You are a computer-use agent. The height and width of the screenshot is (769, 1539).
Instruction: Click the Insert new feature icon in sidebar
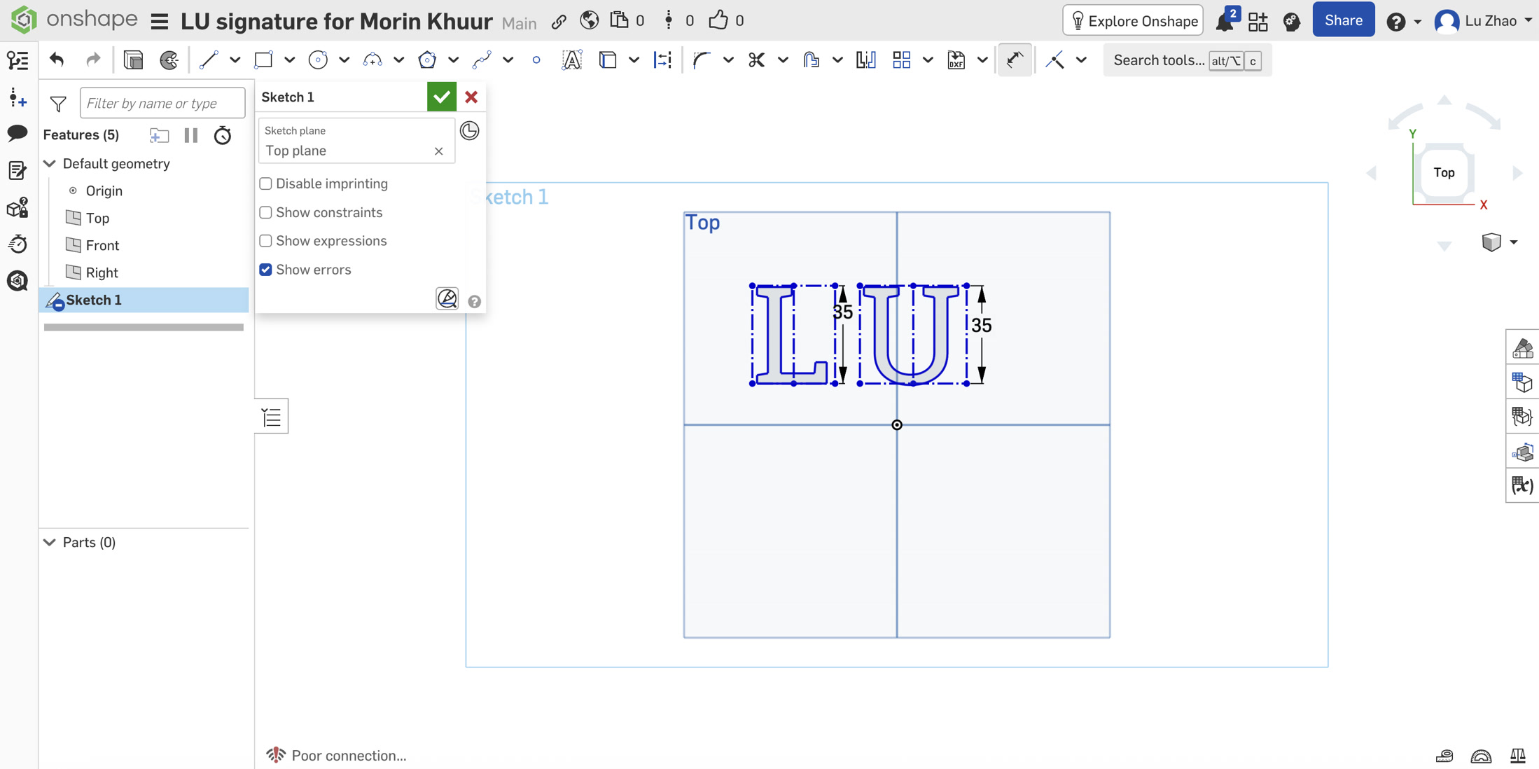click(x=18, y=98)
